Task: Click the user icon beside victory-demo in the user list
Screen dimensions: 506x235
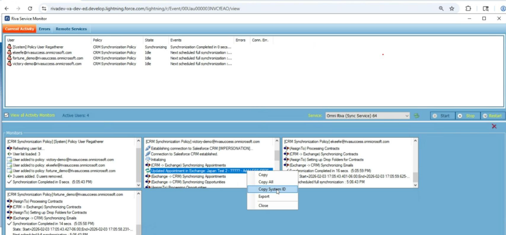Action: tap(9, 64)
